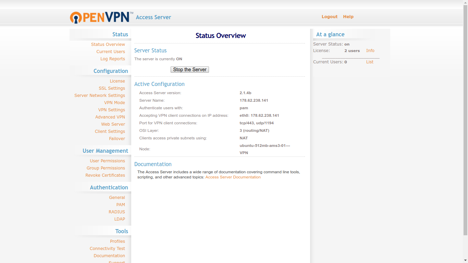Click the '3 (routing/NAT)' OSI layer value
The width and height of the screenshot is (468, 263).
255,131
